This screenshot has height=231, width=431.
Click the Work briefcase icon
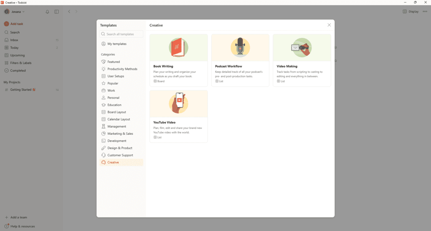click(104, 90)
